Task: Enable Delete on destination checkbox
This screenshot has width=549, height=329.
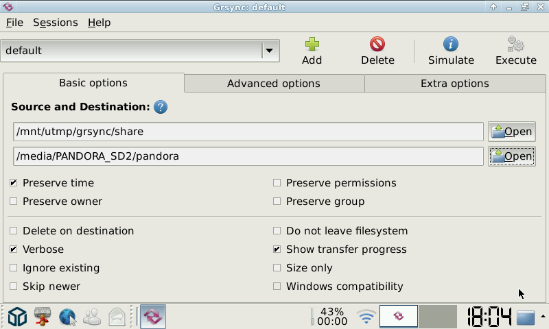Action: tap(13, 231)
